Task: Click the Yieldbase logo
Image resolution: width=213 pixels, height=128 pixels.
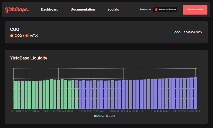Action: coord(17,10)
